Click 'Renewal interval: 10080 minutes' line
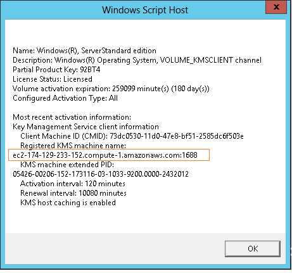Image resolution: width=292 pixels, height=273 pixels. (x=73, y=193)
